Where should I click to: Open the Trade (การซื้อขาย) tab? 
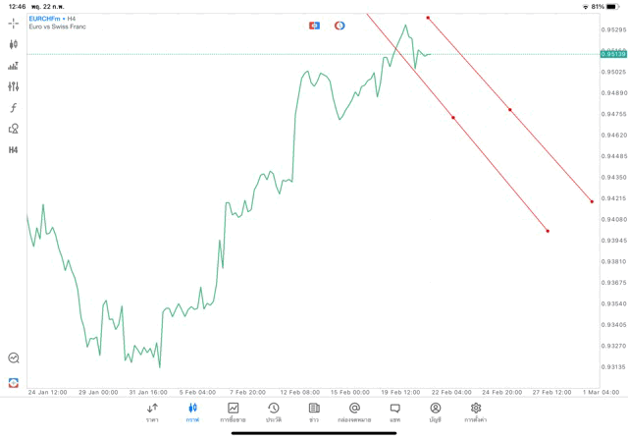point(233,412)
